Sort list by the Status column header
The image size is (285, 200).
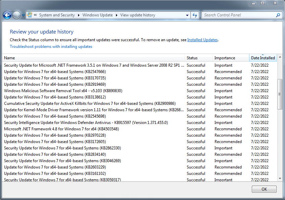pos(198,58)
